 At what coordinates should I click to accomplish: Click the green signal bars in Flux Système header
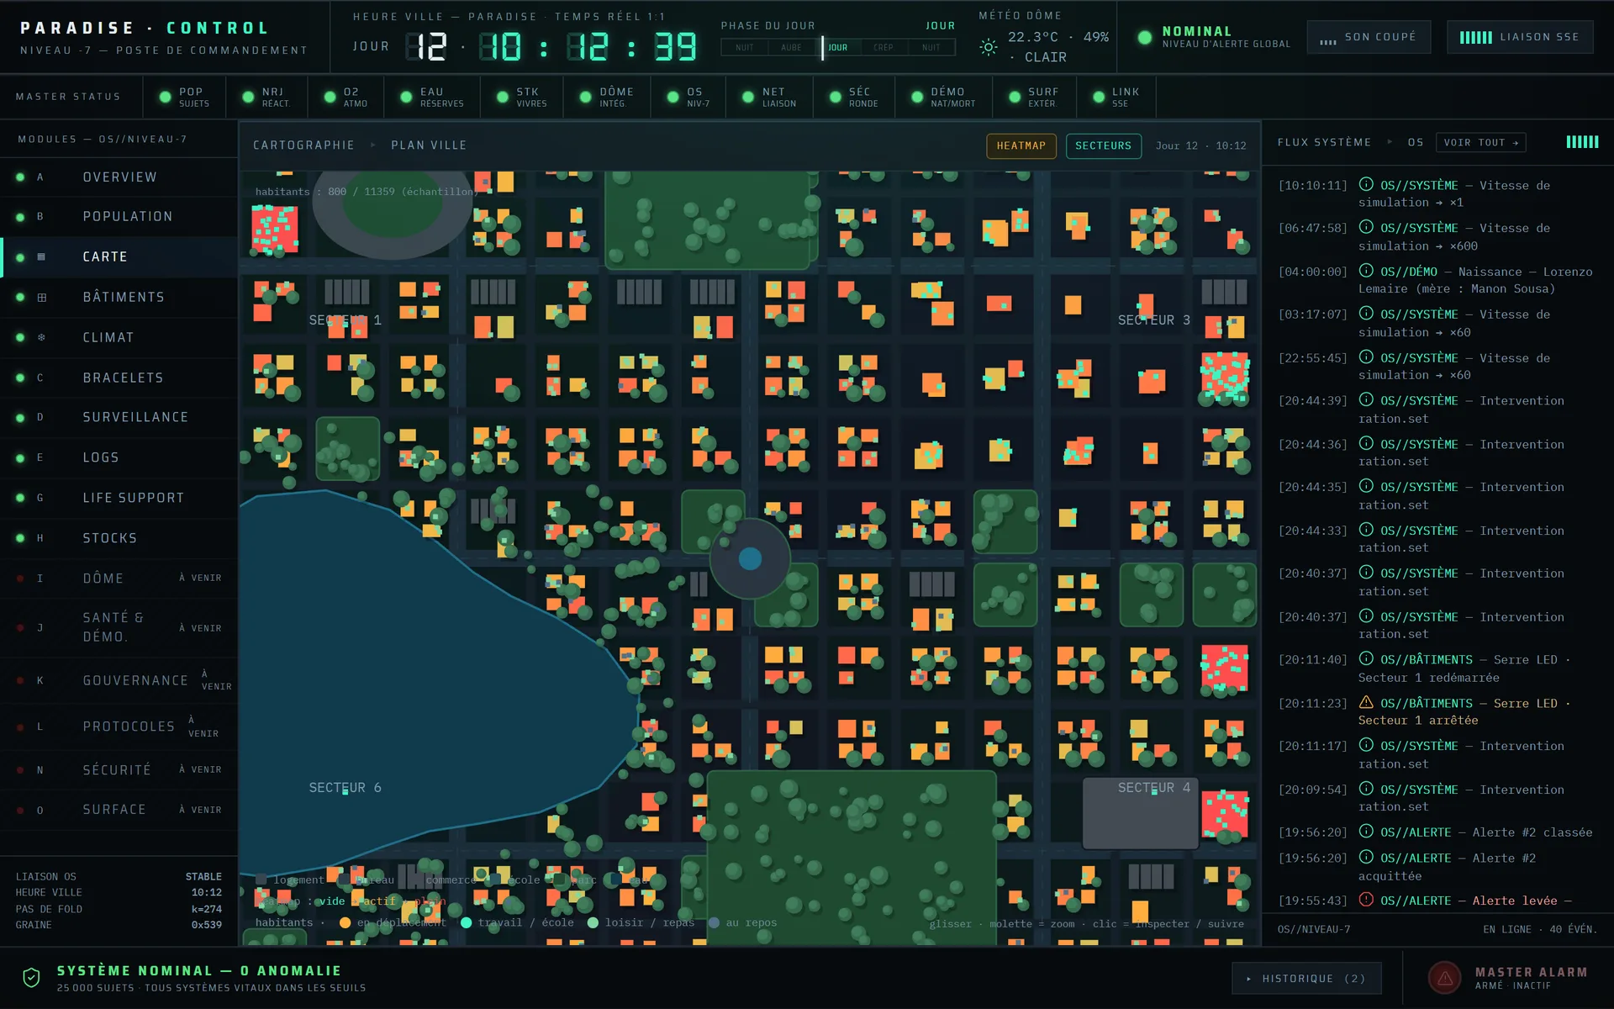pyautogui.click(x=1582, y=142)
